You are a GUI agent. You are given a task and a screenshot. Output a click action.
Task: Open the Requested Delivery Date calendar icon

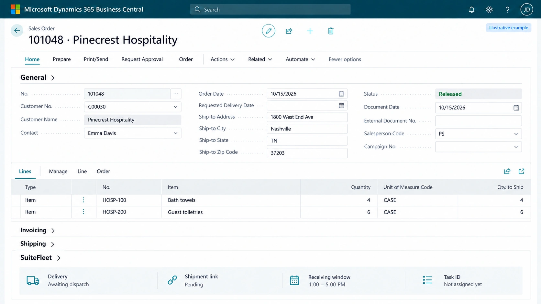tap(341, 105)
